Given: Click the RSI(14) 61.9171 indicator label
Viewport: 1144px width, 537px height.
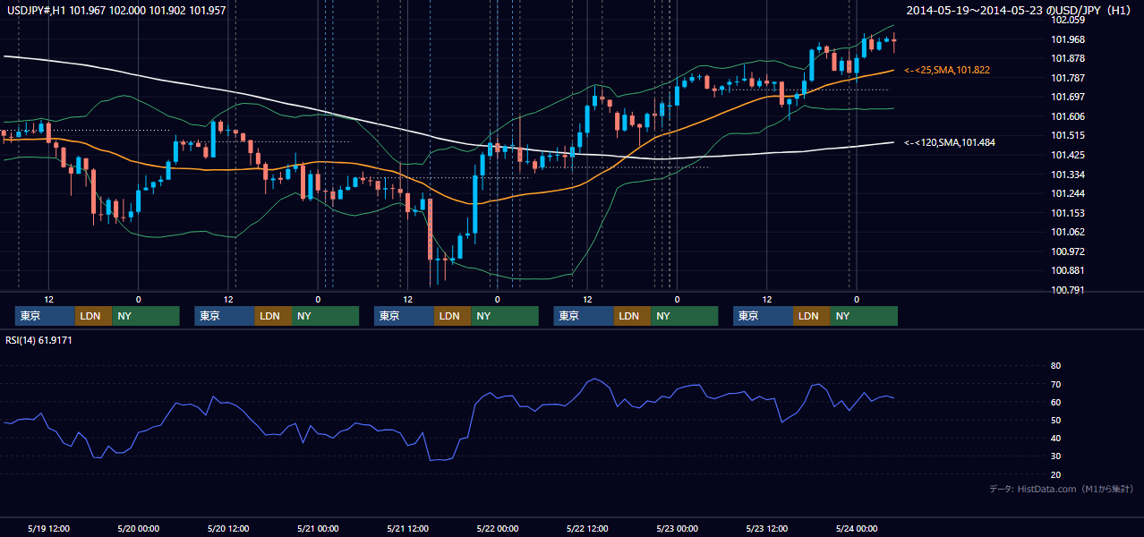Looking at the screenshot, I should point(37,341).
